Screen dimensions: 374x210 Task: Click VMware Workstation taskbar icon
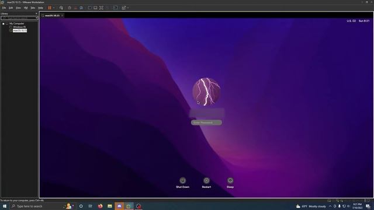click(129, 206)
